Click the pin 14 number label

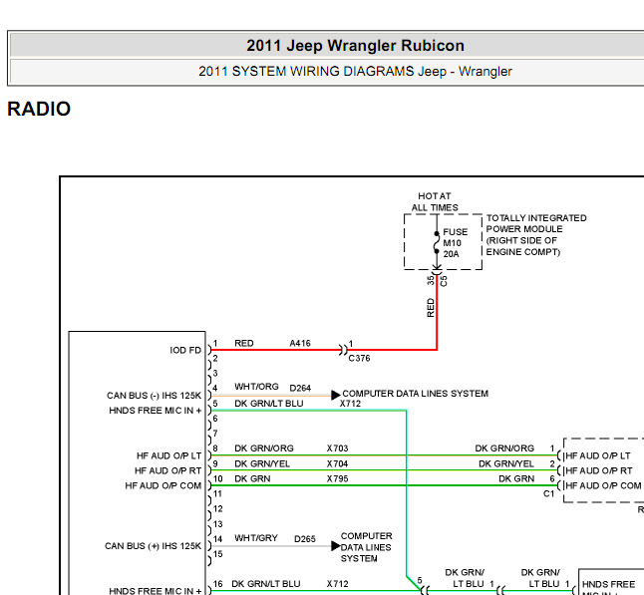217,539
